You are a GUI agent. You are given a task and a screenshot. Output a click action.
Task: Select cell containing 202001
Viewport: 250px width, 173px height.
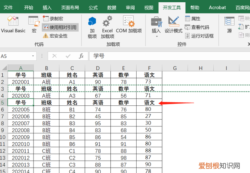(x=21, y=82)
